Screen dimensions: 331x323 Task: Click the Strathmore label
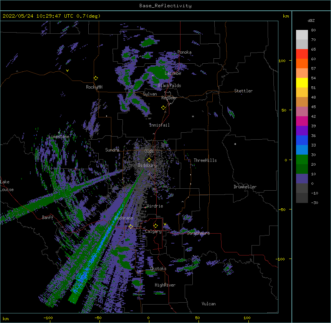click(x=198, y=233)
